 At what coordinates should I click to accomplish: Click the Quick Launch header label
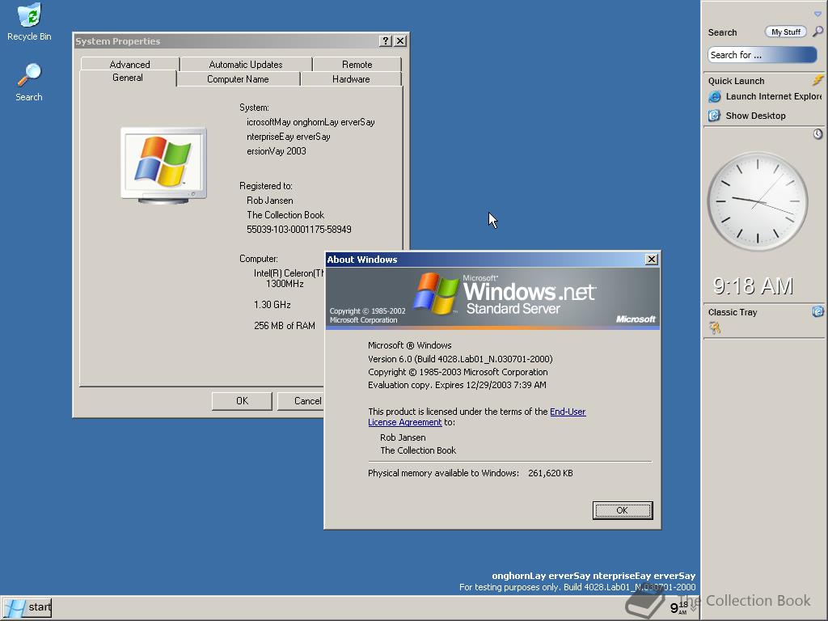pyautogui.click(x=736, y=81)
